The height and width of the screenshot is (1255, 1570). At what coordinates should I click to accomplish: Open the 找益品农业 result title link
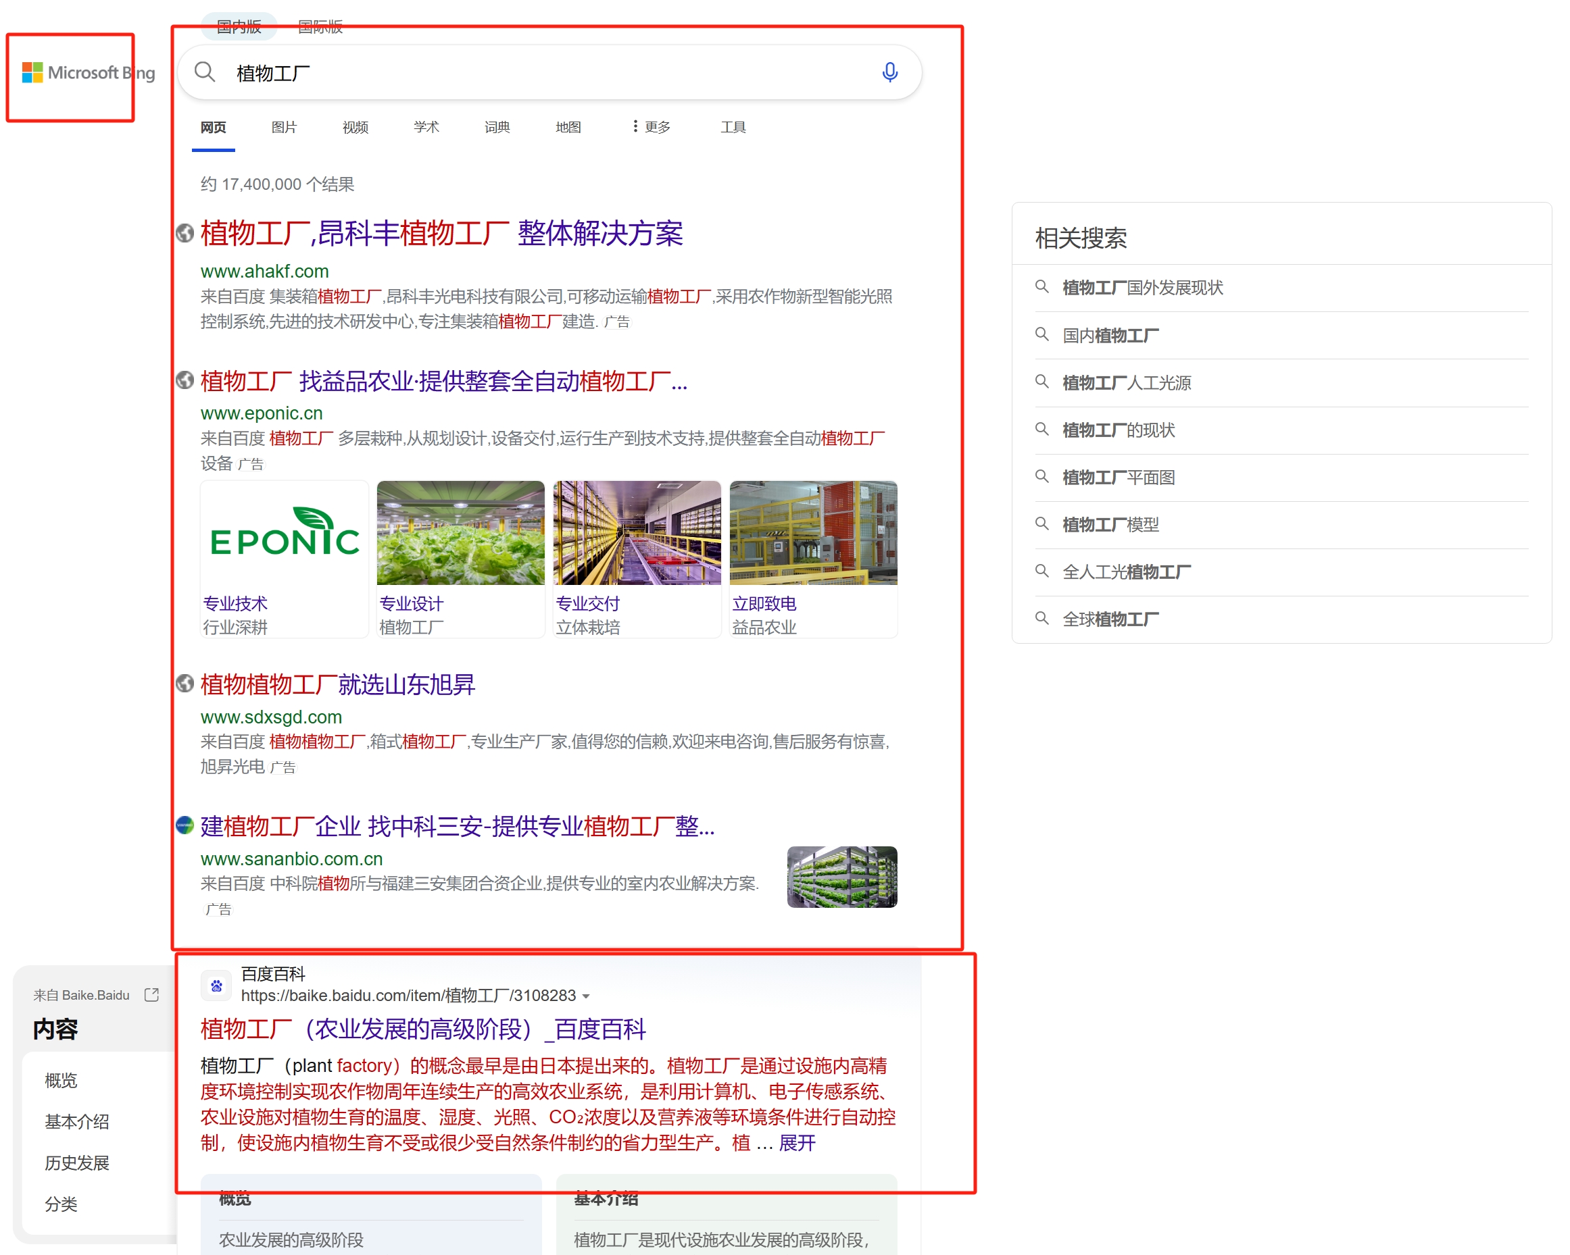pos(444,381)
